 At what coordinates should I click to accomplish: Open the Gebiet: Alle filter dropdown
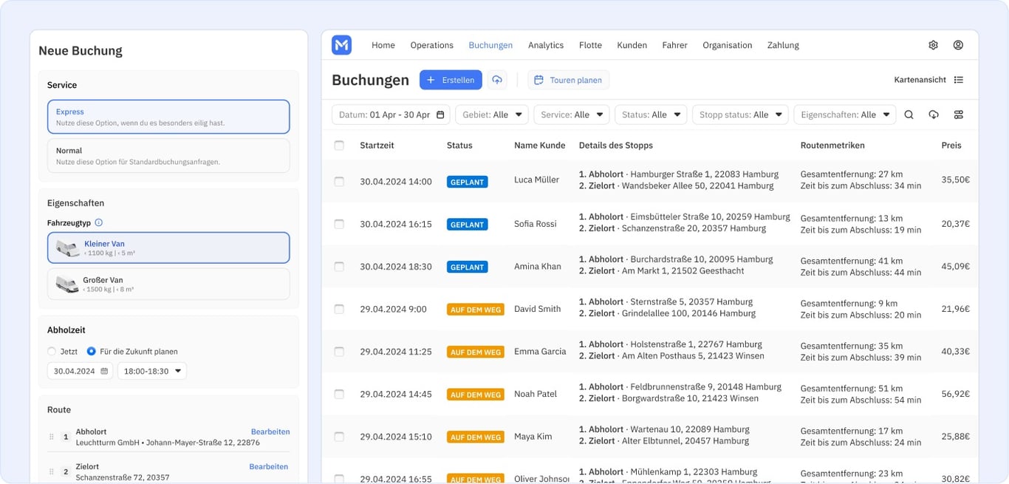pyautogui.click(x=492, y=115)
